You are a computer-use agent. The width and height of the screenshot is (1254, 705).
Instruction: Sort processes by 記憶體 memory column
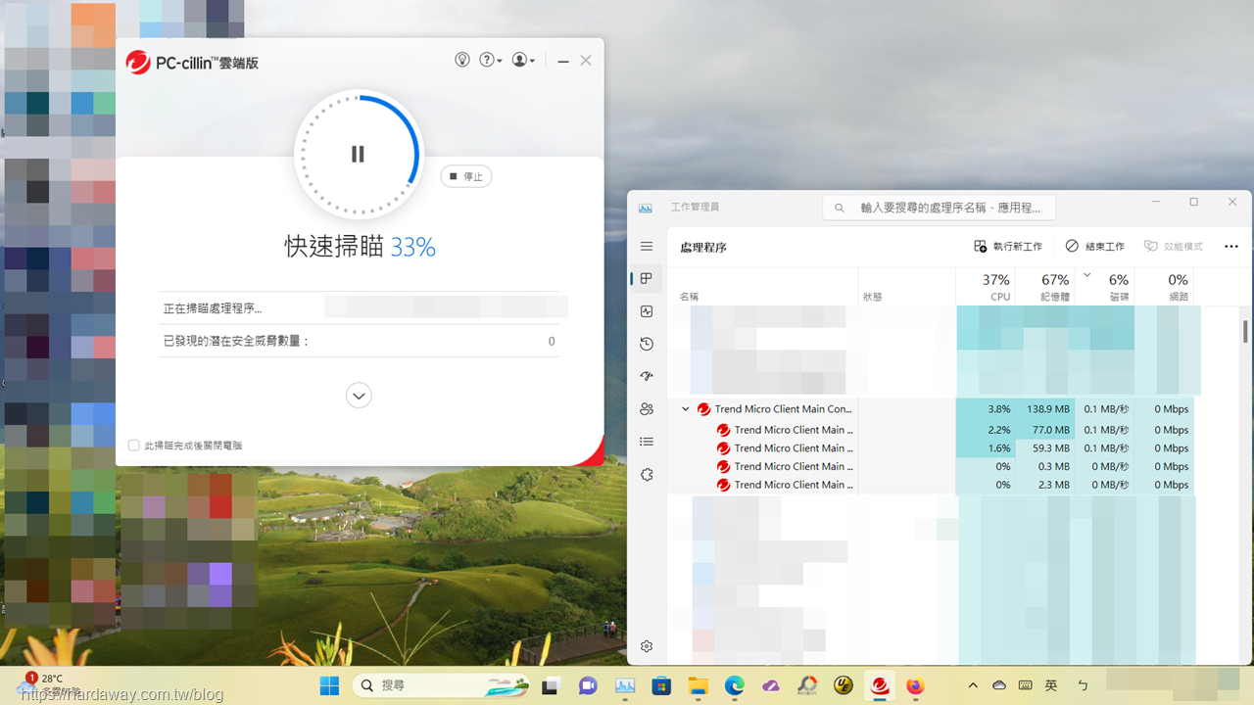1044,287
